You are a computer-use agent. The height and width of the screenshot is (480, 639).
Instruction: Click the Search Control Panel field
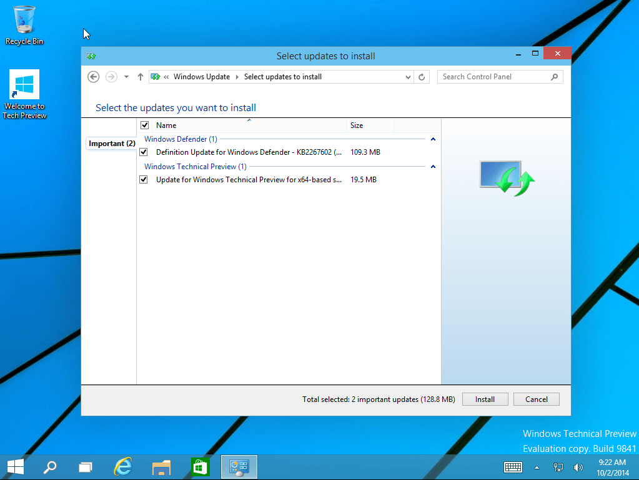point(500,77)
